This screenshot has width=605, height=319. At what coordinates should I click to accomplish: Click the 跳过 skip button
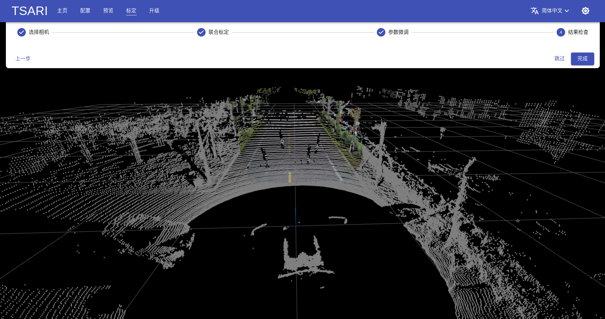click(x=560, y=58)
